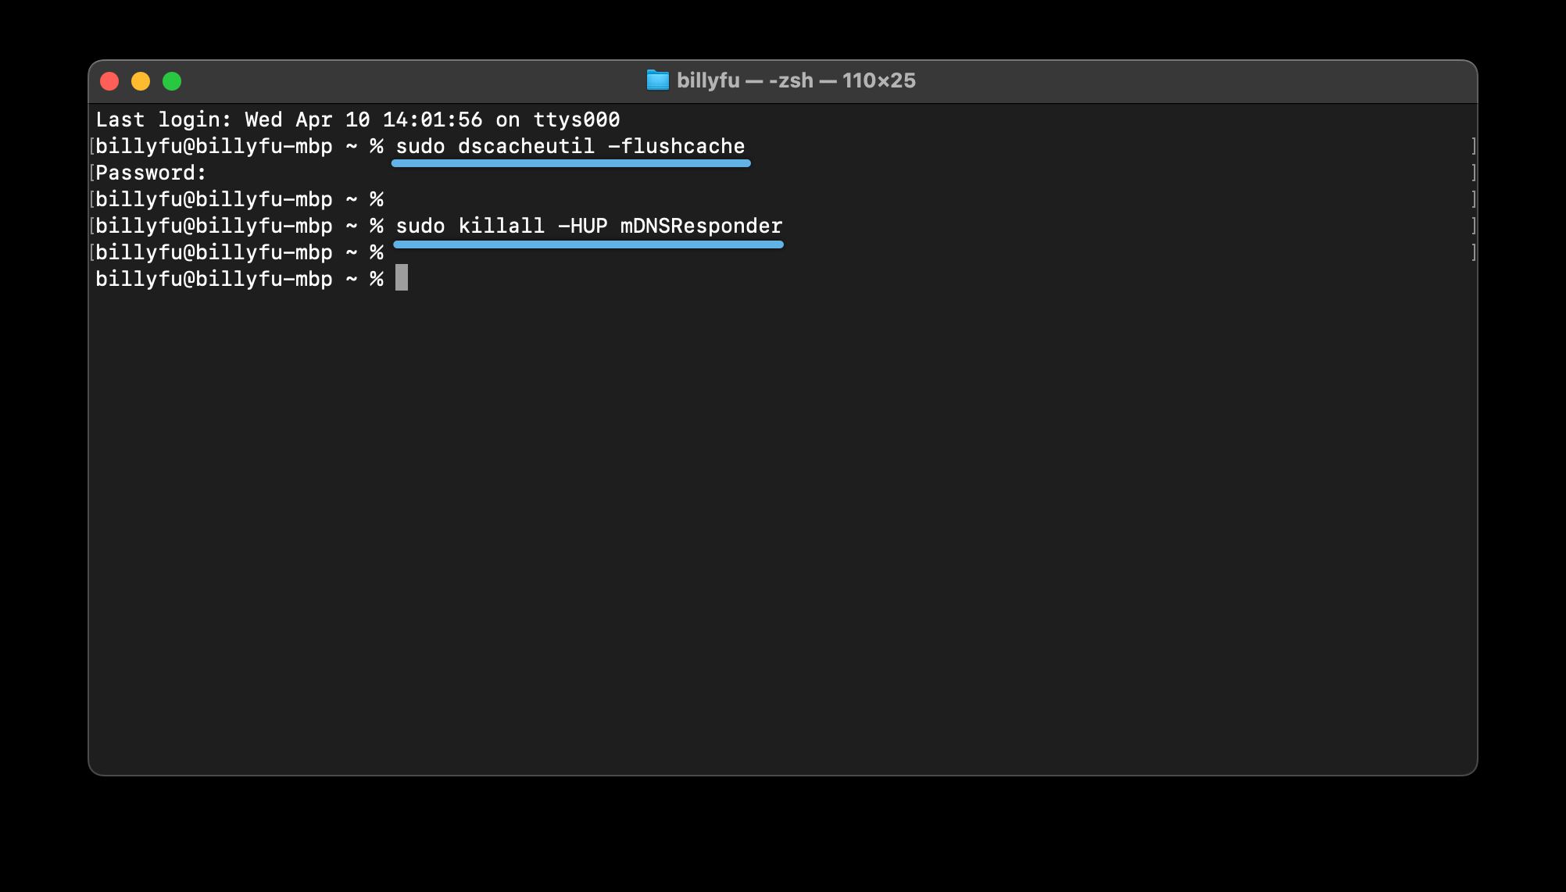Click the blue folder icon in title bar

click(x=657, y=80)
